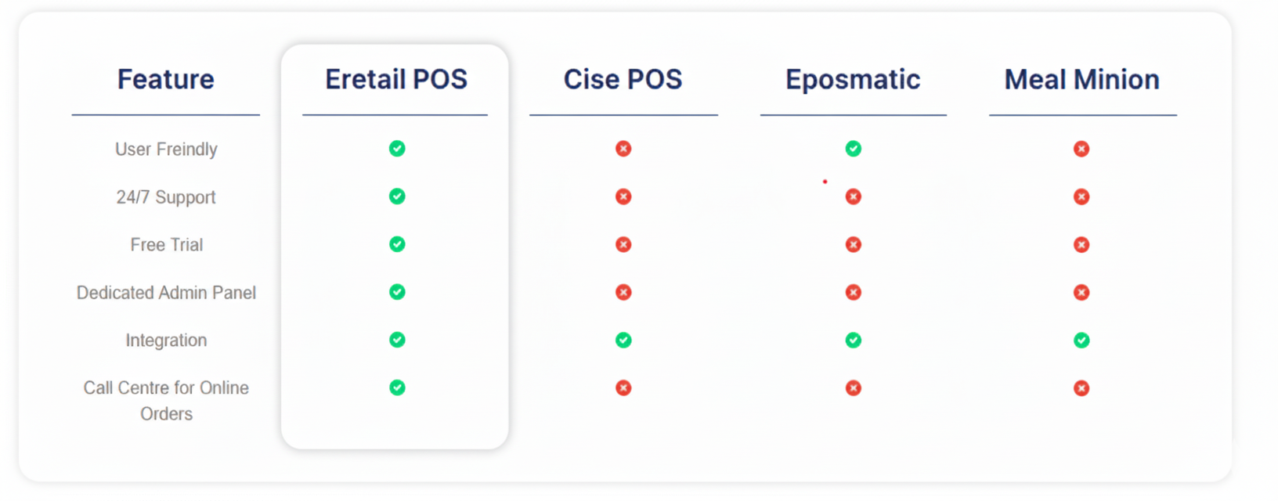The height and width of the screenshot is (501, 1278).
Task: Click the Meal Minion column heading
Action: pos(1082,79)
